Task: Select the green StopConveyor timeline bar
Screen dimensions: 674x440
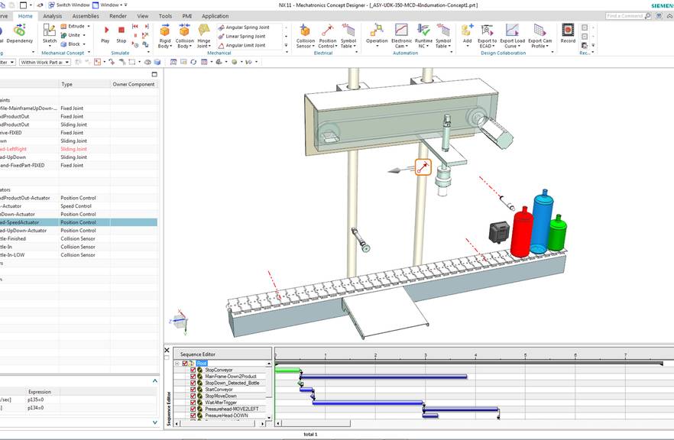Action: coord(287,370)
